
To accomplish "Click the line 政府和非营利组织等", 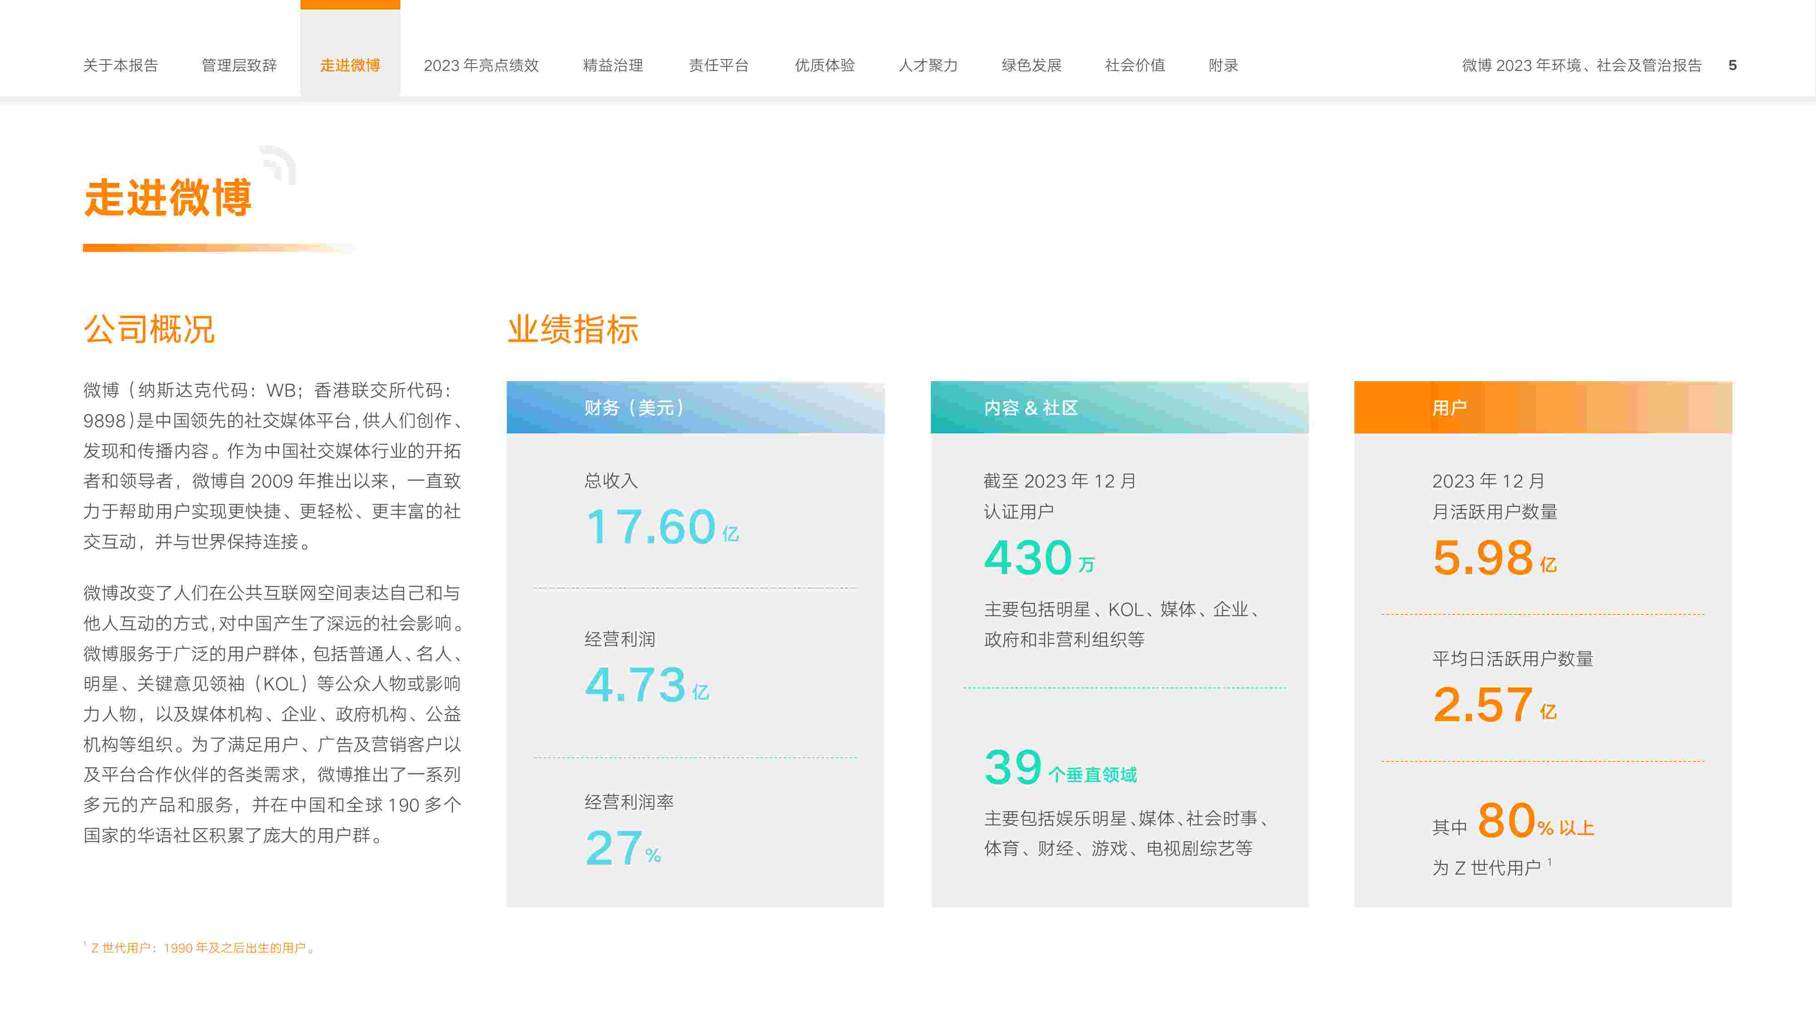I will coord(1064,639).
